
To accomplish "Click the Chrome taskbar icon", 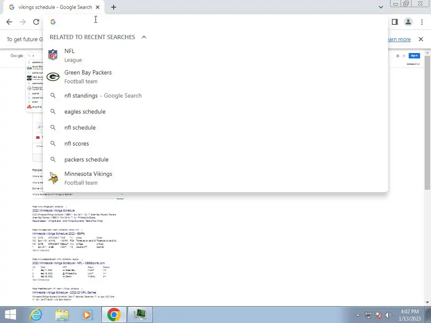I will 114,315.
